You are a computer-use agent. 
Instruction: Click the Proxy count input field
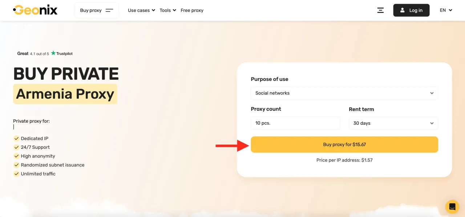[295, 123]
